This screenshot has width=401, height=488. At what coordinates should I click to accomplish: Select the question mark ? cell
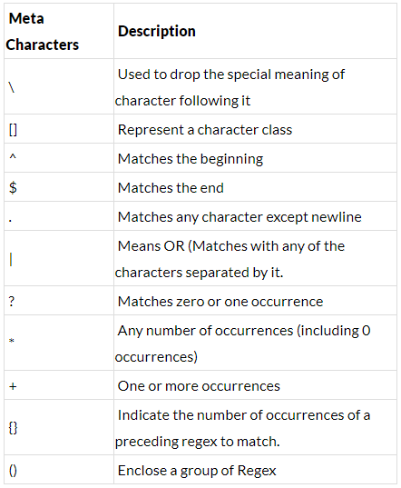pyautogui.click(x=59, y=301)
